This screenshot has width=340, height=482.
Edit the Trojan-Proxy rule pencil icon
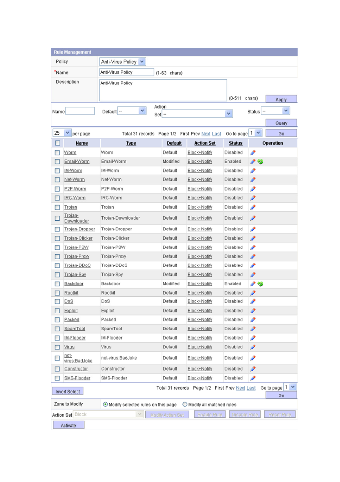[x=253, y=256]
